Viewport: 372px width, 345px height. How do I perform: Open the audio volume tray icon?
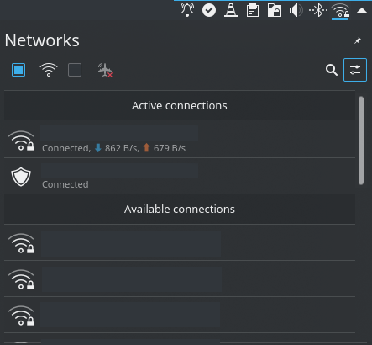pyautogui.click(x=296, y=10)
